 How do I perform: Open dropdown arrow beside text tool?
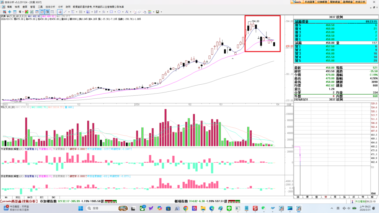coord(131,12)
